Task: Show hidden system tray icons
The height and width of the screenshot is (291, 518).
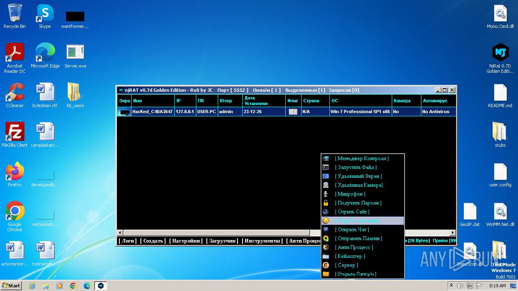Action: click(x=451, y=285)
